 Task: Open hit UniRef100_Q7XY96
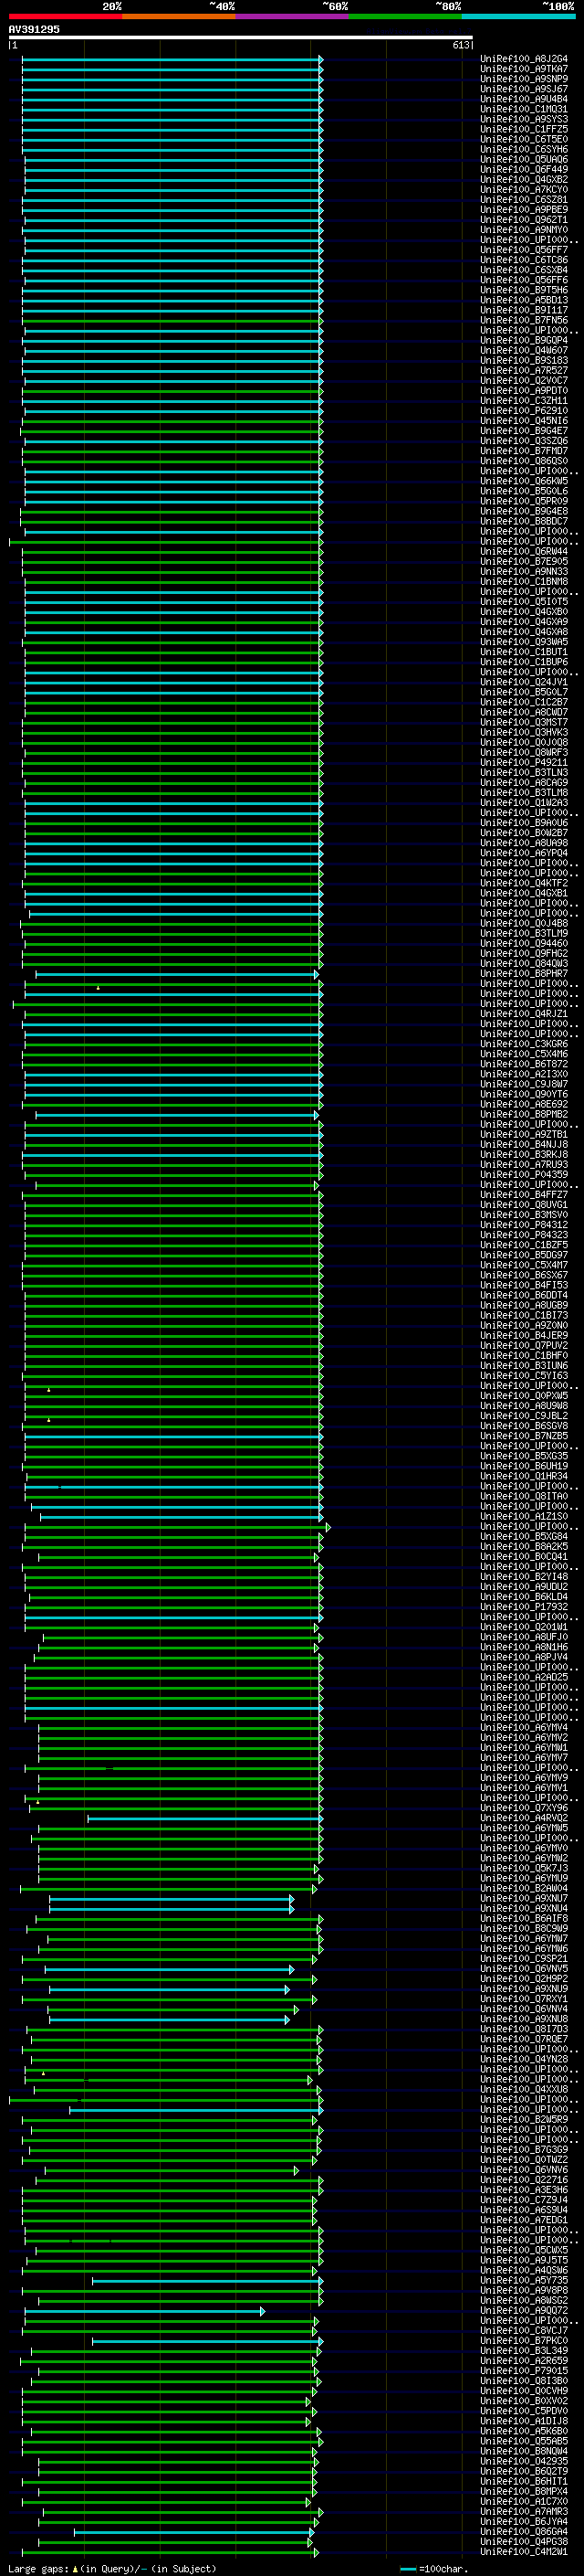524,1807
